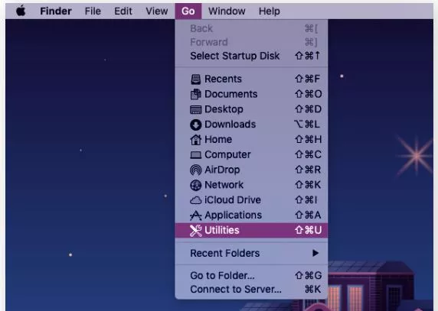Click the Utilities tools icon

point(195,231)
